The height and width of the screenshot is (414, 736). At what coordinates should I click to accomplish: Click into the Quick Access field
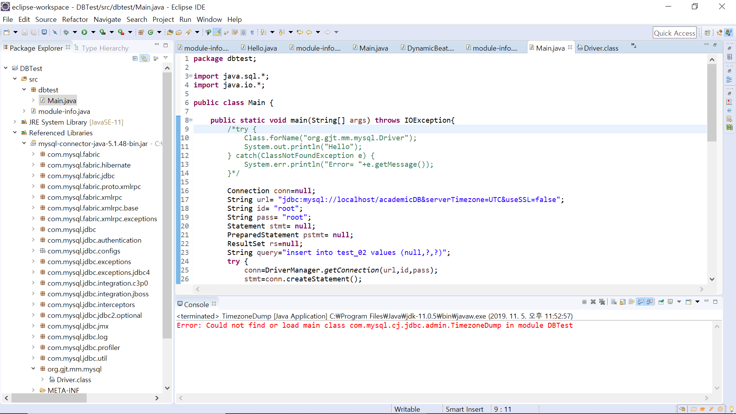click(675, 33)
